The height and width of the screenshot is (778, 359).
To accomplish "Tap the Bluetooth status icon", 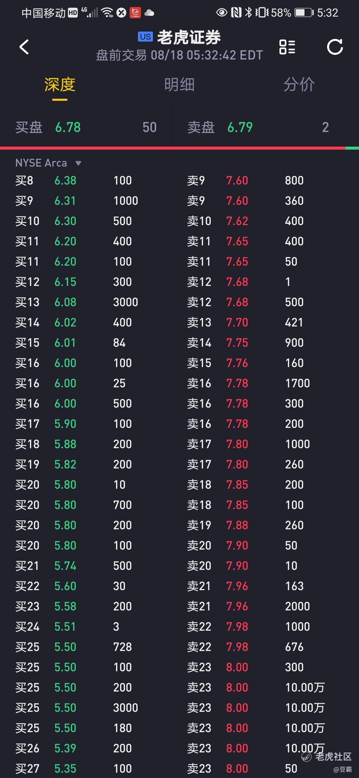I will pos(248,13).
